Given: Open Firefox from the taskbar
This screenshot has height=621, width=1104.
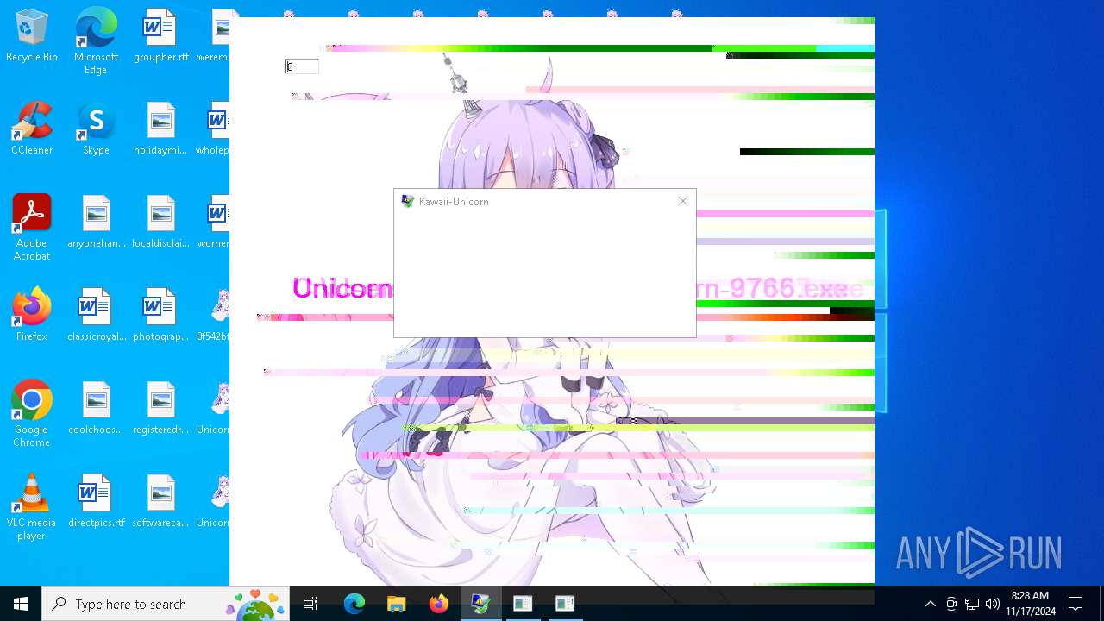Looking at the screenshot, I should (x=439, y=604).
